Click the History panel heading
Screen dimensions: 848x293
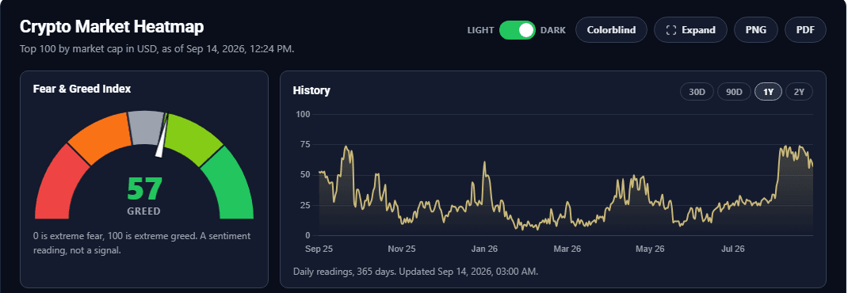click(x=311, y=90)
